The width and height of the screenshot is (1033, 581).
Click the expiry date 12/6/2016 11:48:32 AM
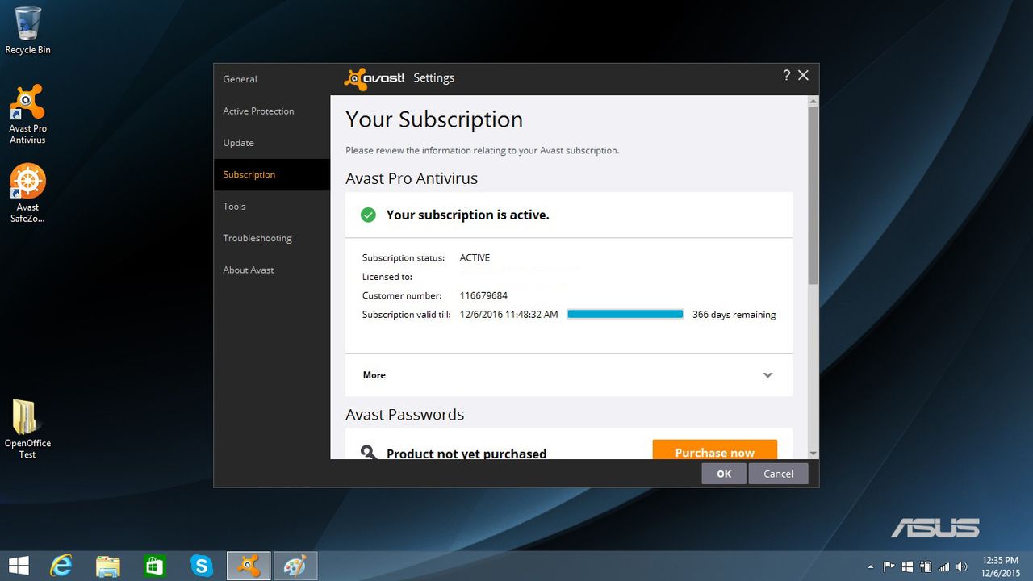pyautogui.click(x=509, y=315)
